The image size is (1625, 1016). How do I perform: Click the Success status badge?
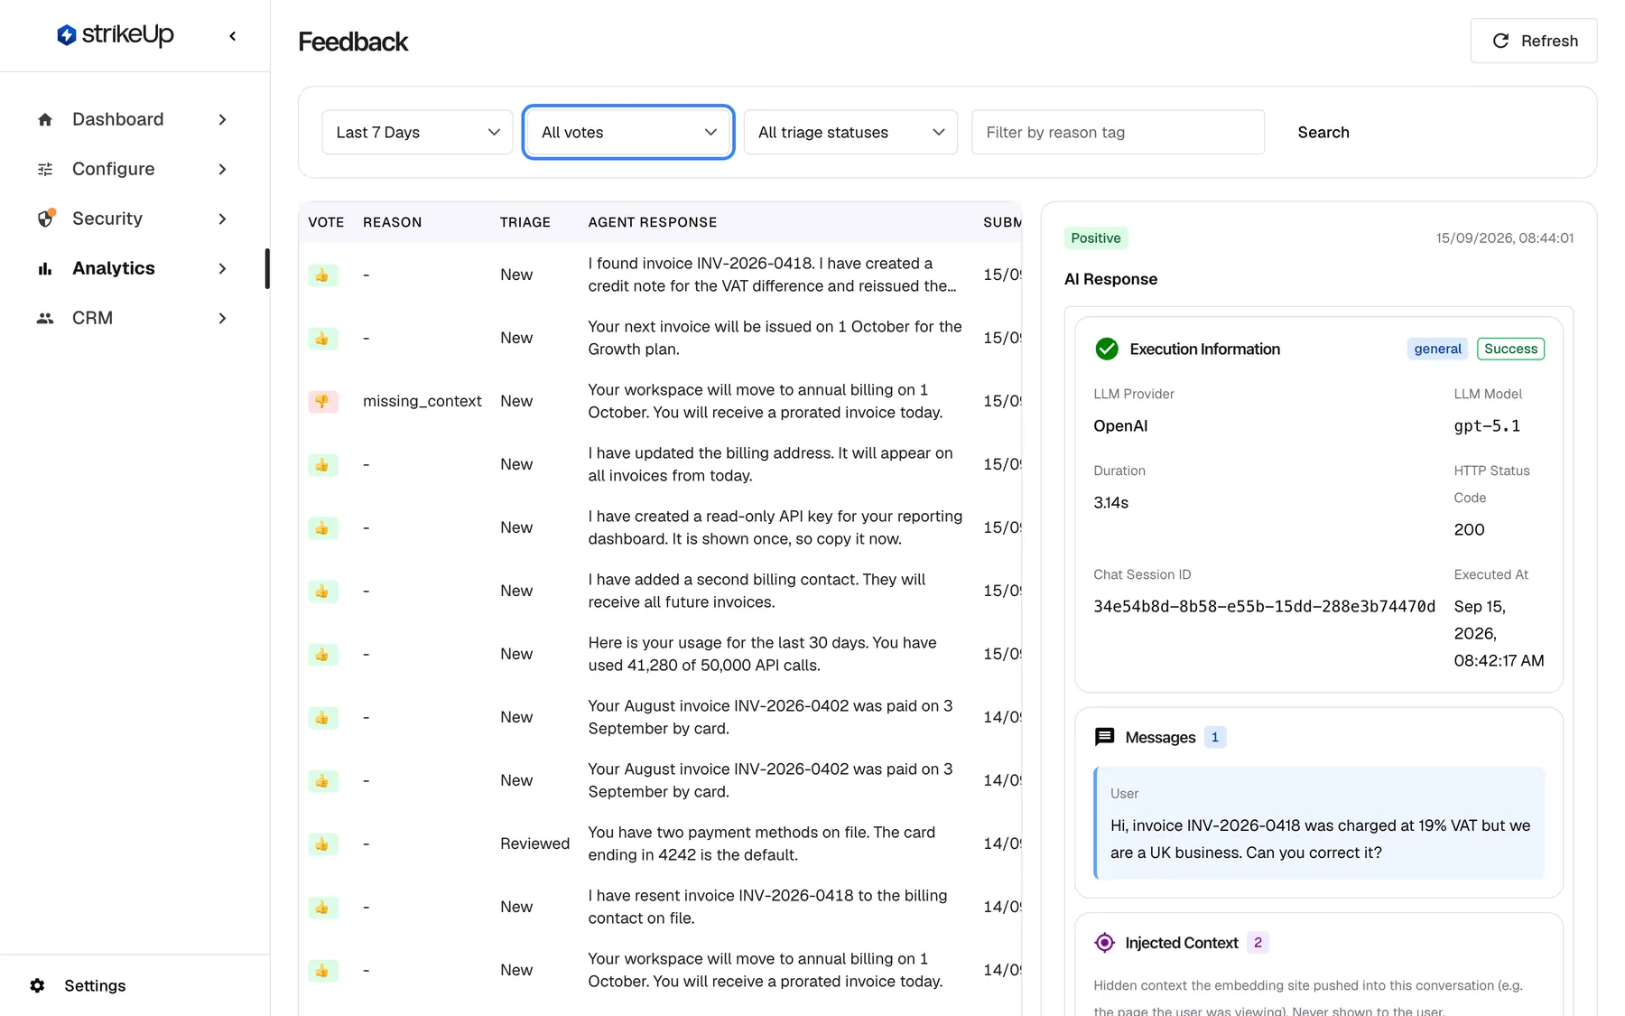1510,349
